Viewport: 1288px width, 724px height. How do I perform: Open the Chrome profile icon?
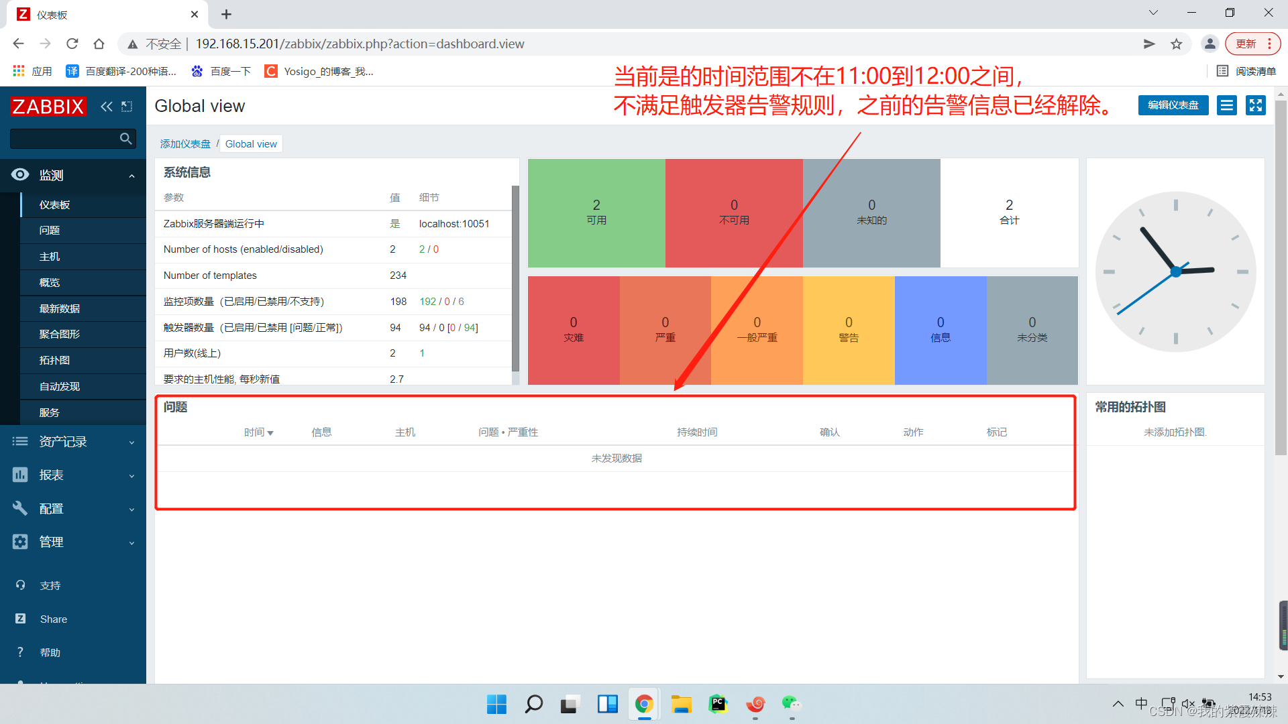1210,44
